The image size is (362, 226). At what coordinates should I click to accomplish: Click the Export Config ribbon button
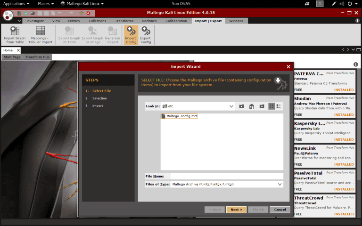(146, 35)
